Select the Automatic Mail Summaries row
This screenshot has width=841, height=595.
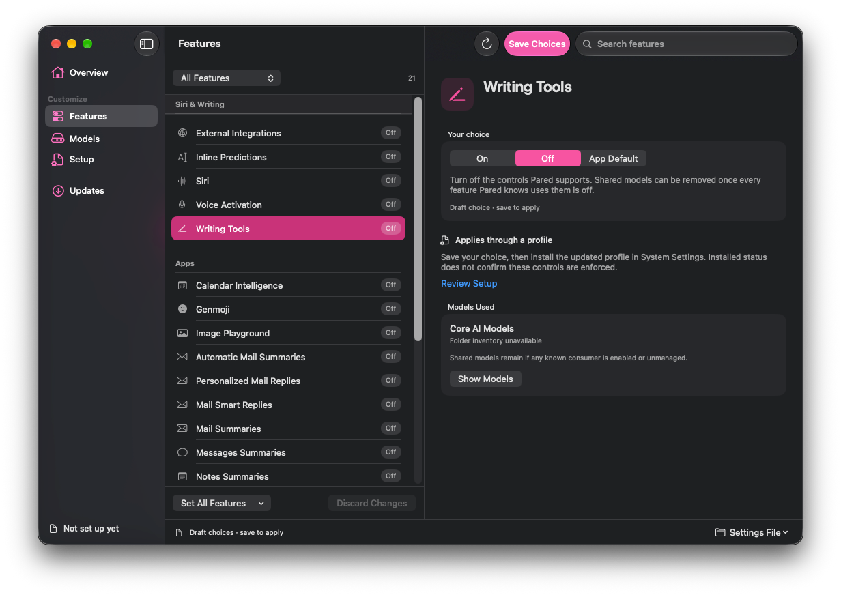point(288,357)
